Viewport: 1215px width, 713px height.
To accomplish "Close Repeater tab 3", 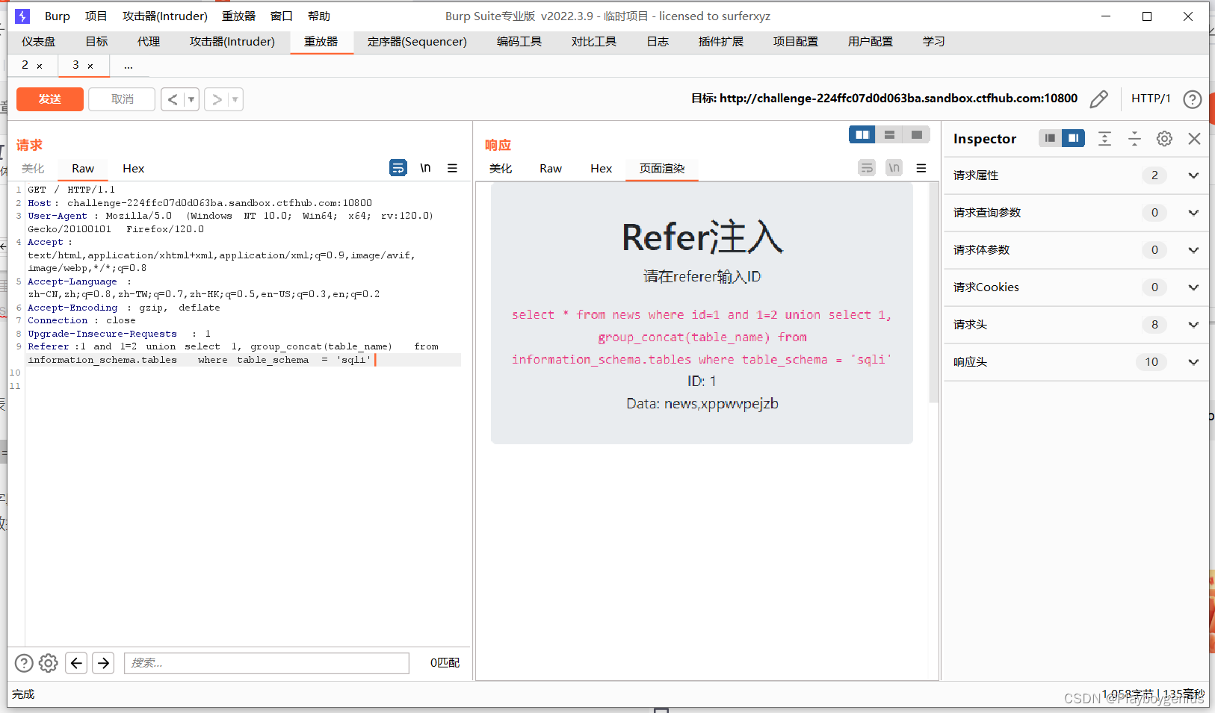I will point(90,66).
